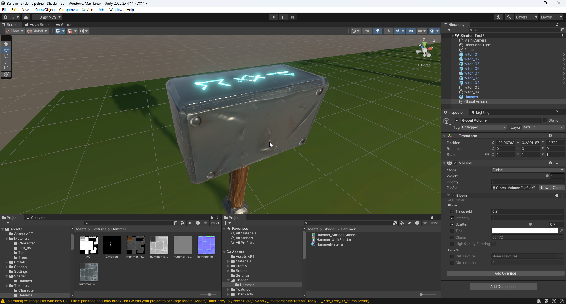566x304 pixels.
Task: Toggle 2D view mode
Action: pyautogui.click(x=367, y=31)
